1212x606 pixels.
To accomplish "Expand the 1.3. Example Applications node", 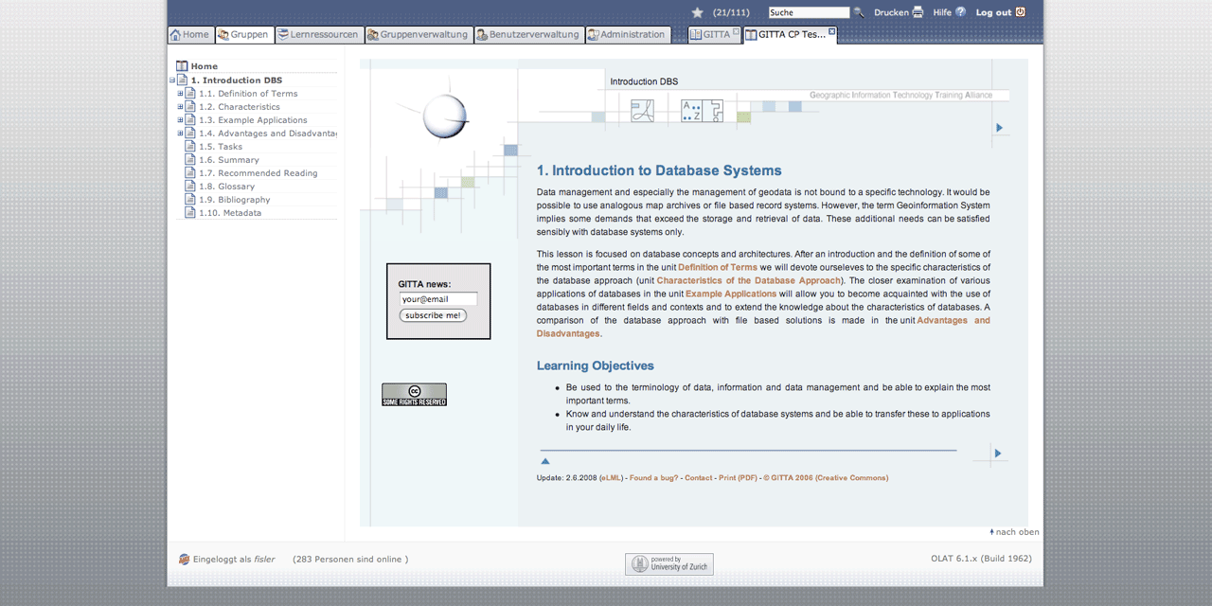I will pyautogui.click(x=180, y=120).
